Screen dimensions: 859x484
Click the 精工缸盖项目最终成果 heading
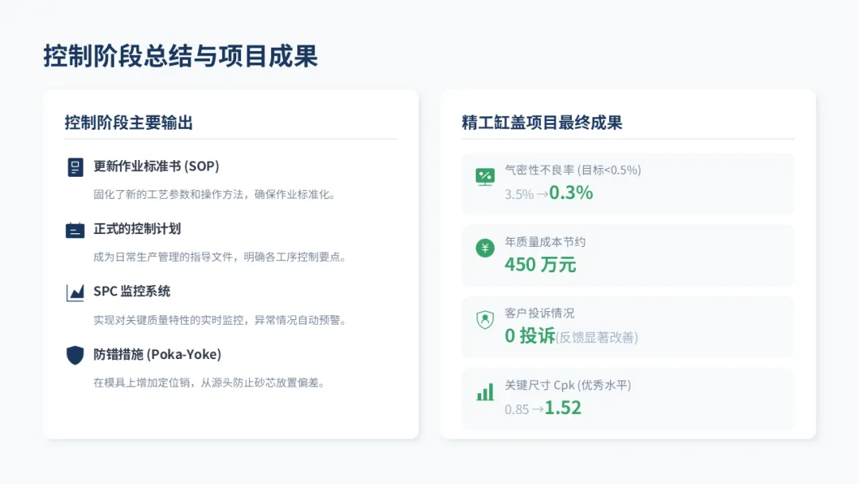click(x=542, y=123)
